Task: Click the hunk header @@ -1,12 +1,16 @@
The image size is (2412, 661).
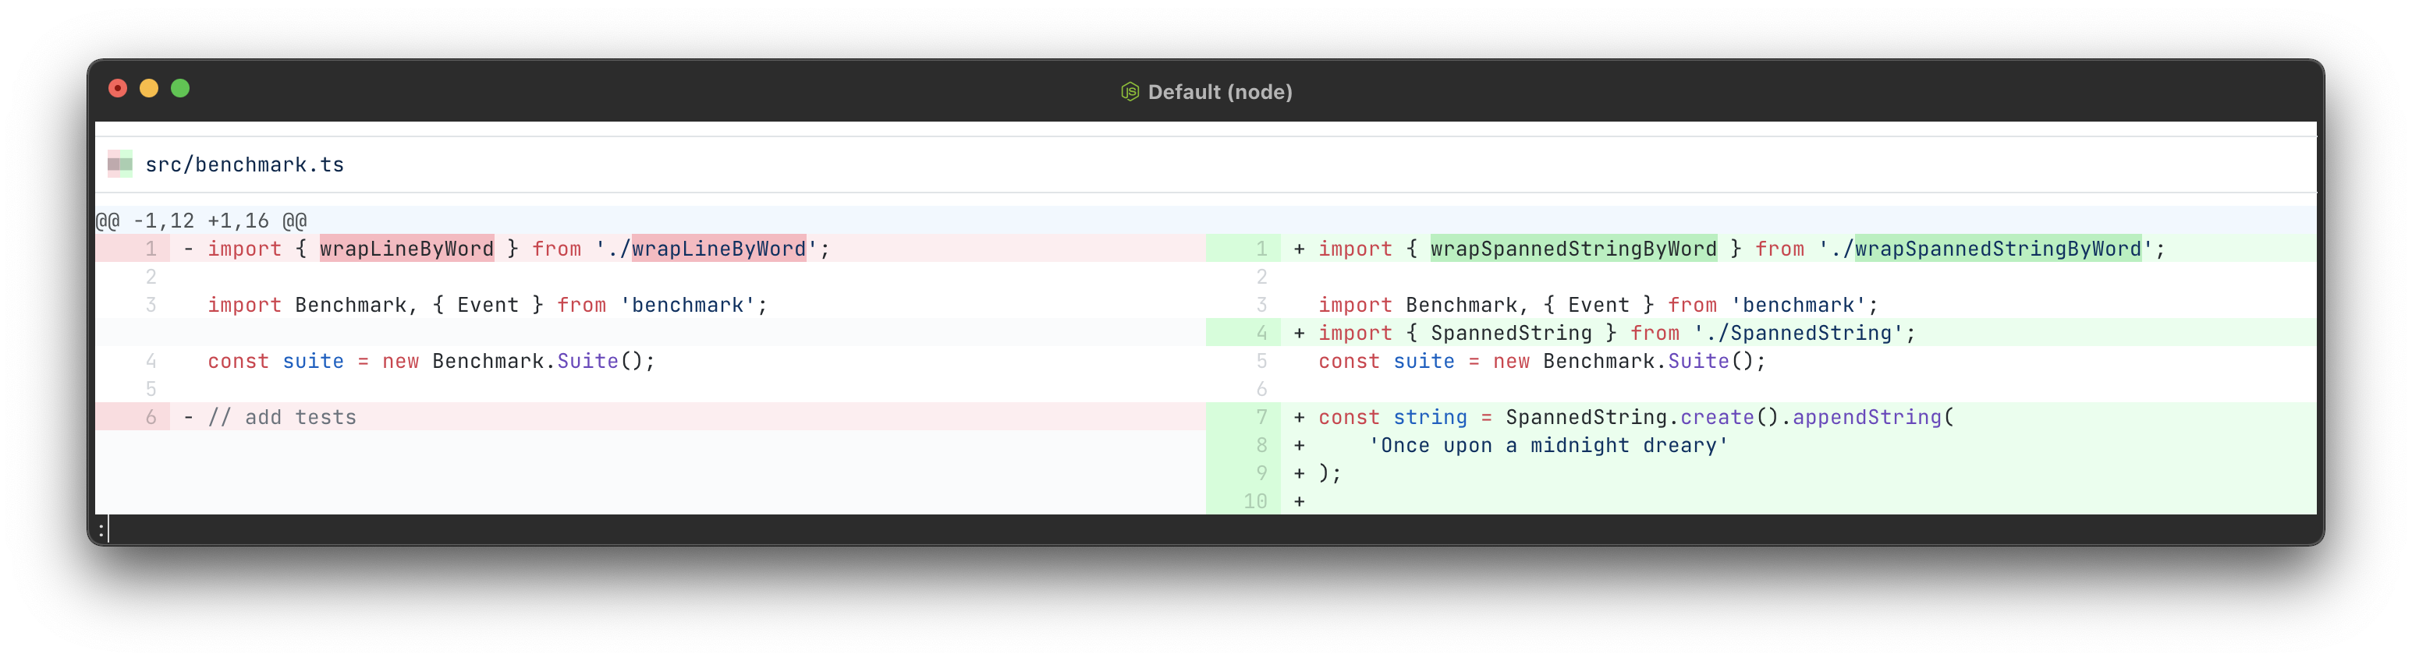Action: coord(201,221)
